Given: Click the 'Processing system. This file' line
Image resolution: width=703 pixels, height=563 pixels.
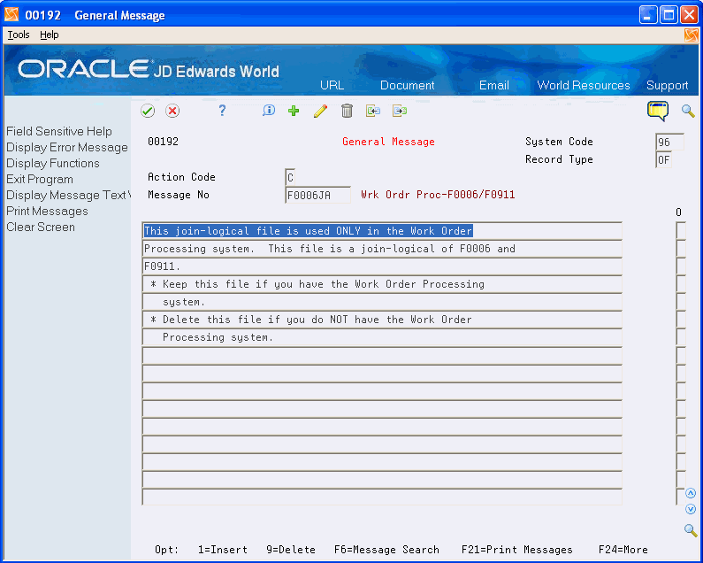Looking at the screenshot, I should [382, 248].
